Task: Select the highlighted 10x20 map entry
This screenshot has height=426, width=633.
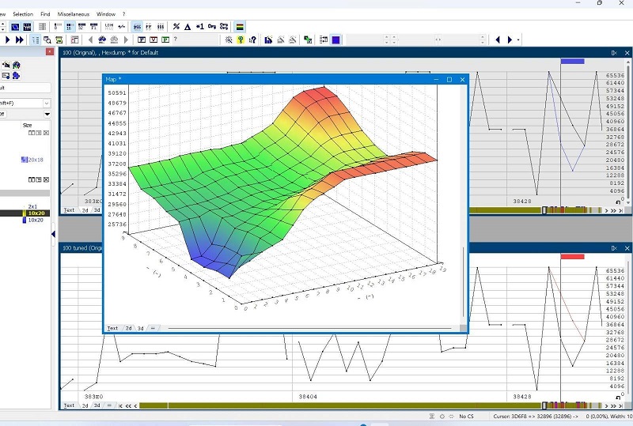Action: (x=36, y=213)
